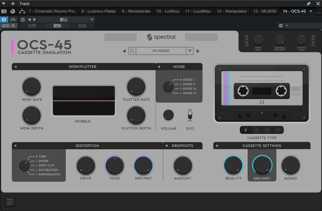Viewport: 322px width, 211px height.
Task: Click the 自动: 关 automation button
Action: click(x=9, y=26)
